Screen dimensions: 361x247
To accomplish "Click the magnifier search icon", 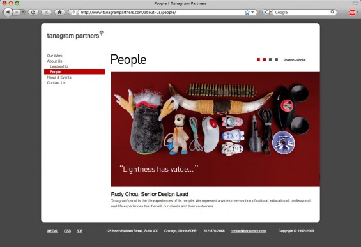I will 332,12.
